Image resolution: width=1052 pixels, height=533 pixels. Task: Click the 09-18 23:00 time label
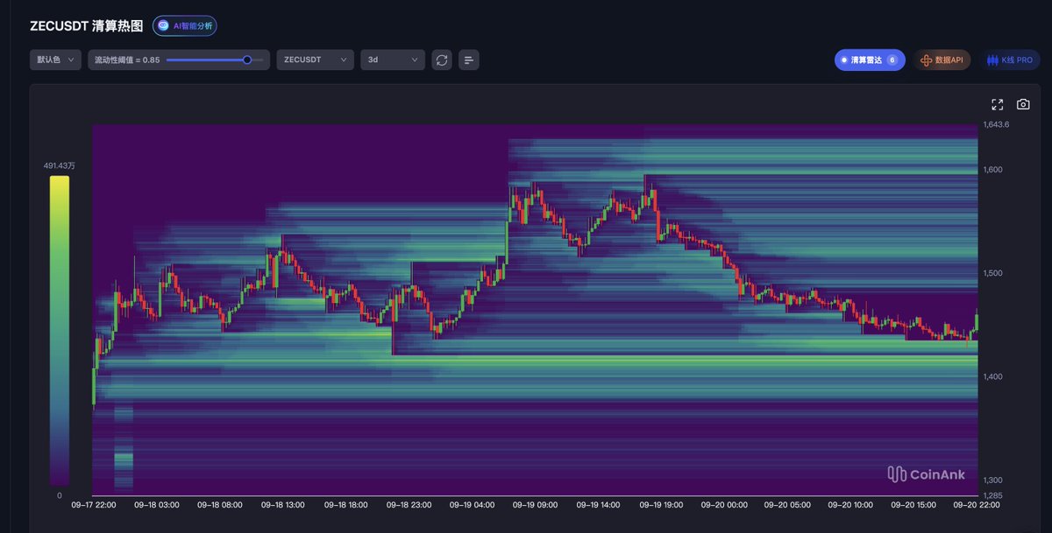pos(409,505)
